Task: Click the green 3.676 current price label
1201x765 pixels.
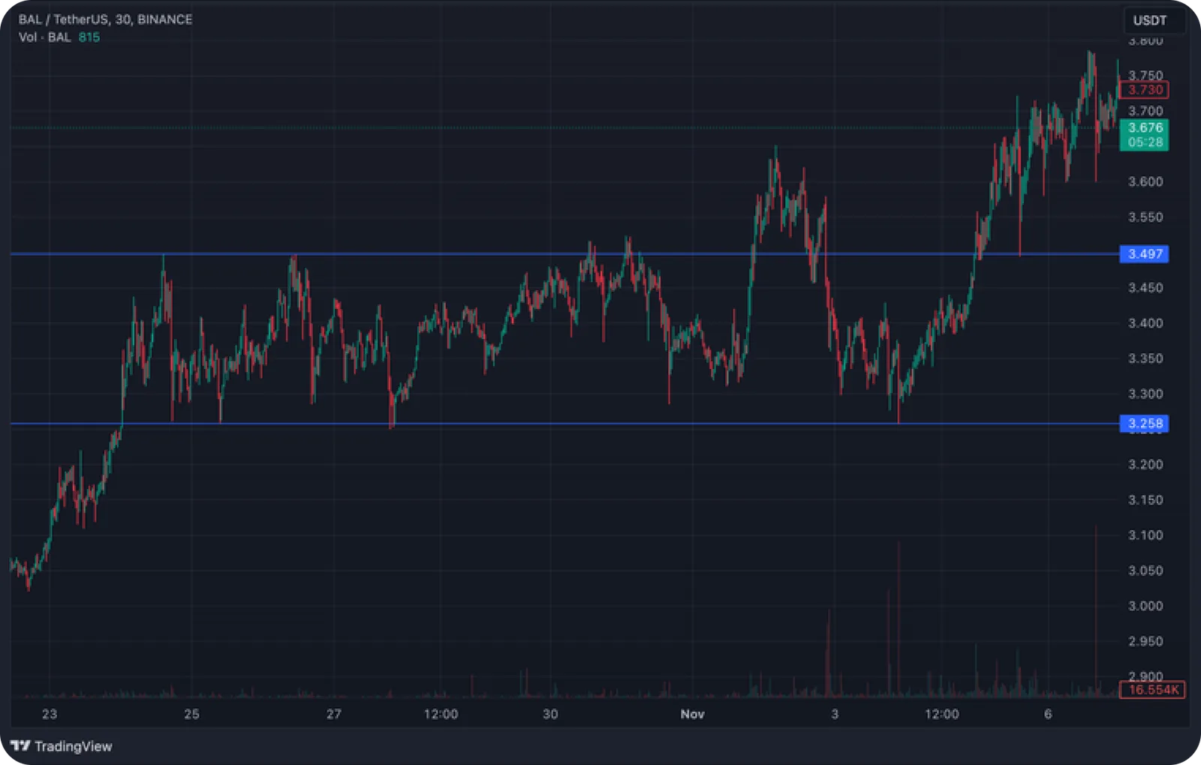Action: (1144, 127)
